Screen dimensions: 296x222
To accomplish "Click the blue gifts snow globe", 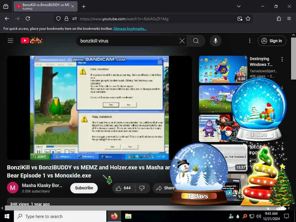I will click(259, 109).
